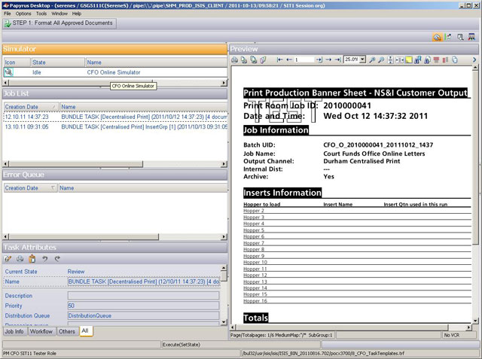The width and height of the screenshot is (482, 359).
Task: Click the orange highlighted top-right toolbar icon
Action: 437,37
